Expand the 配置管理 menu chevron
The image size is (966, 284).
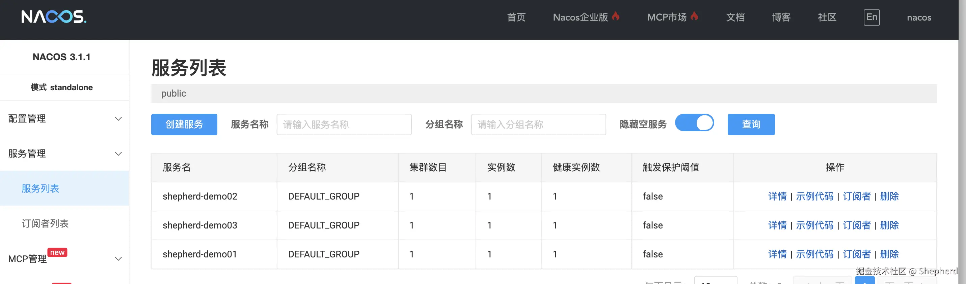[x=118, y=119]
